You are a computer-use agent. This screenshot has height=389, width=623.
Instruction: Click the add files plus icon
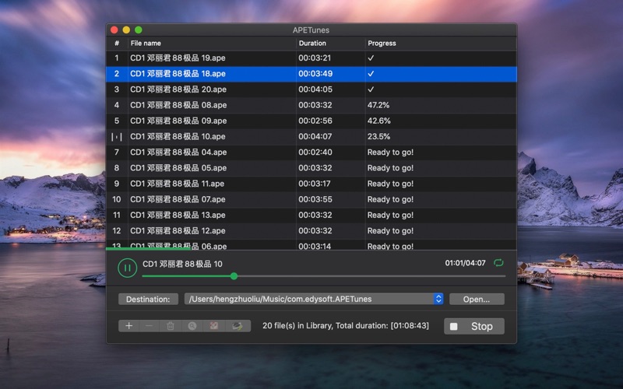click(x=128, y=326)
